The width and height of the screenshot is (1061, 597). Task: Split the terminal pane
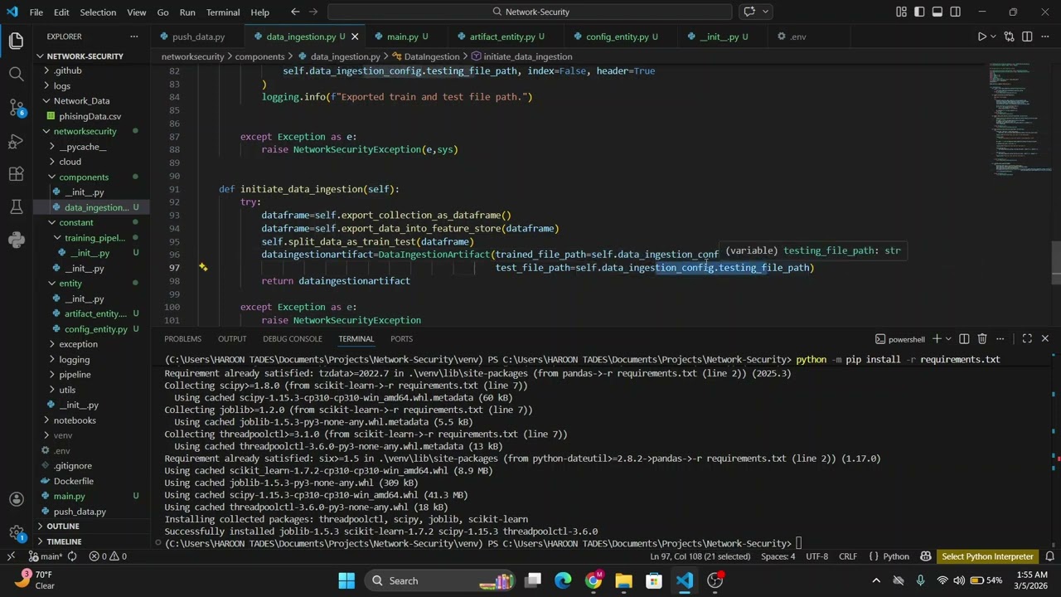[964, 338]
